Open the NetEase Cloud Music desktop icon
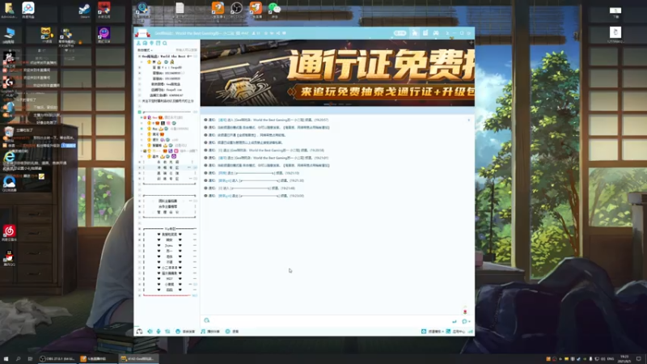Viewport: 647px width, 364px height. [9, 232]
